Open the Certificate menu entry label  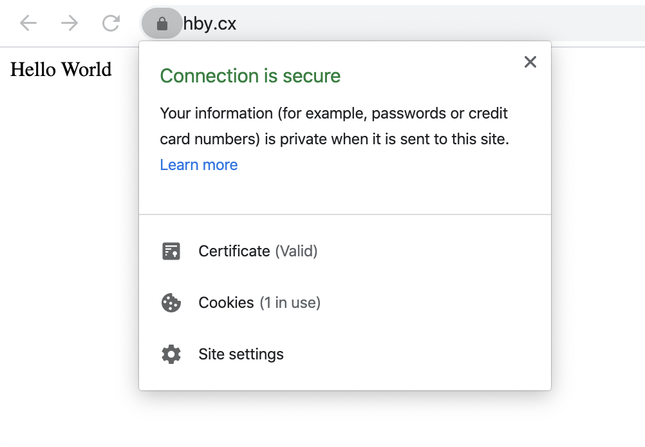pyautogui.click(x=234, y=251)
